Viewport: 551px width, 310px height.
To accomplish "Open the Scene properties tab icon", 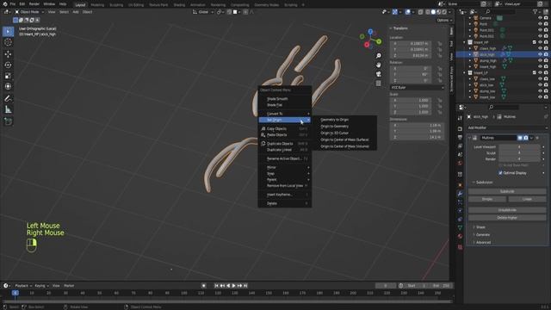I will pyautogui.click(x=460, y=155).
